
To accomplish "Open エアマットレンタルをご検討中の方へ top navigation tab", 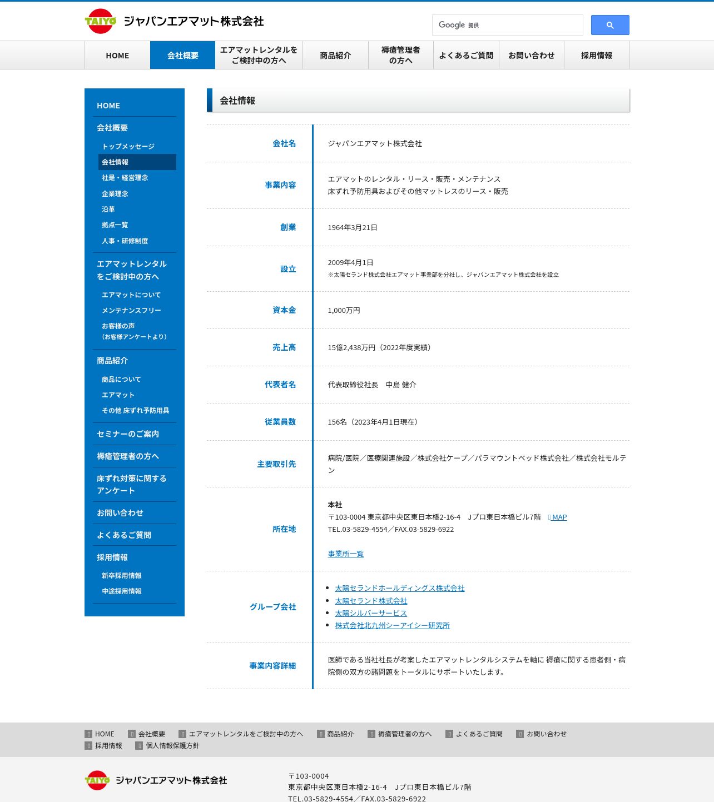I will coord(259,56).
